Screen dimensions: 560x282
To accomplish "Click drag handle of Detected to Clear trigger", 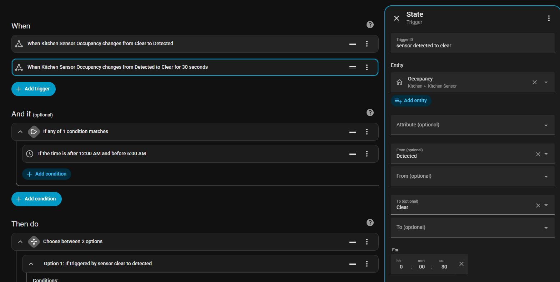I will pyautogui.click(x=353, y=67).
